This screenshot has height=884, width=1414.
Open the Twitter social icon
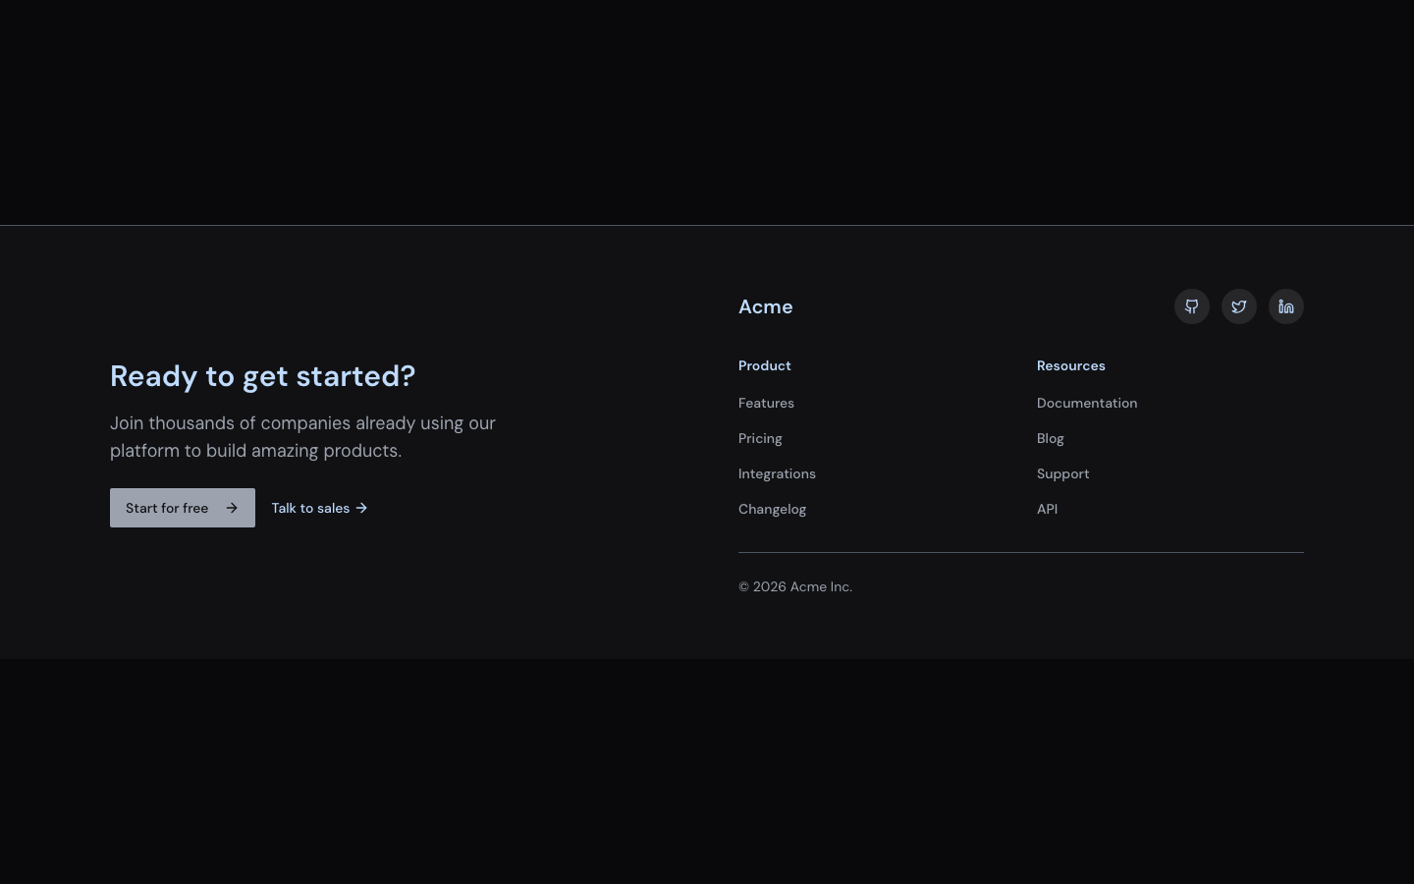pos(1238,306)
